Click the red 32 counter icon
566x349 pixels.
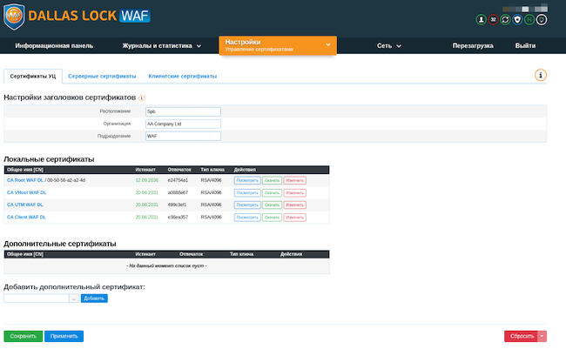pyautogui.click(x=493, y=19)
